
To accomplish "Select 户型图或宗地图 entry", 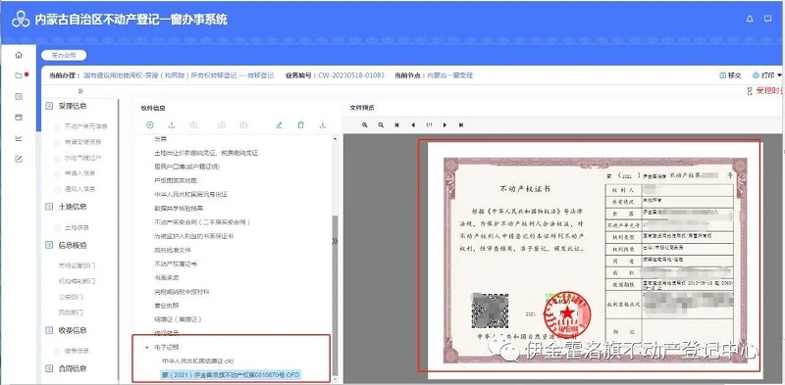I will tap(176, 180).
